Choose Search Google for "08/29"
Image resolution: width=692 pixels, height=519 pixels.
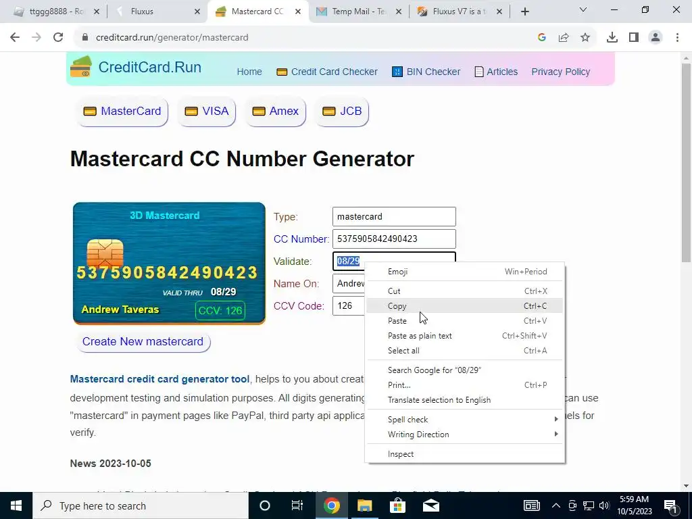pos(465,370)
